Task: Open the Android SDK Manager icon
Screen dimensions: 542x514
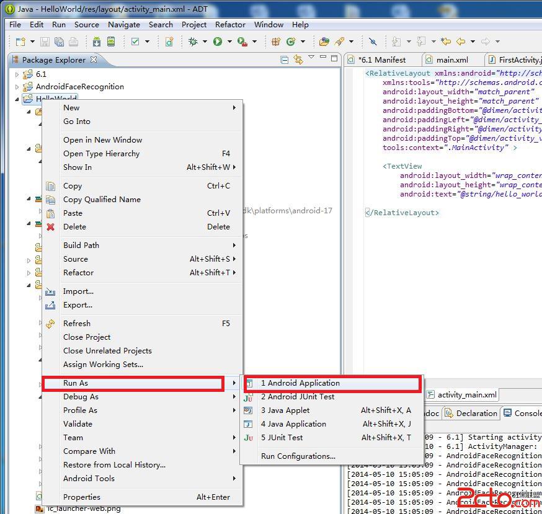Action: tap(96, 42)
